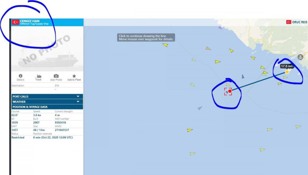Click the NO PHOTO vessel thumbnail
This screenshot has height=175, width=308.
coord(47,49)
